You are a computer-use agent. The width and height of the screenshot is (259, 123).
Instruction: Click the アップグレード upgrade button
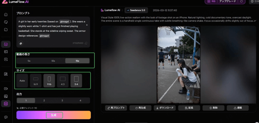pyautogui.click(x=227, y=1)
